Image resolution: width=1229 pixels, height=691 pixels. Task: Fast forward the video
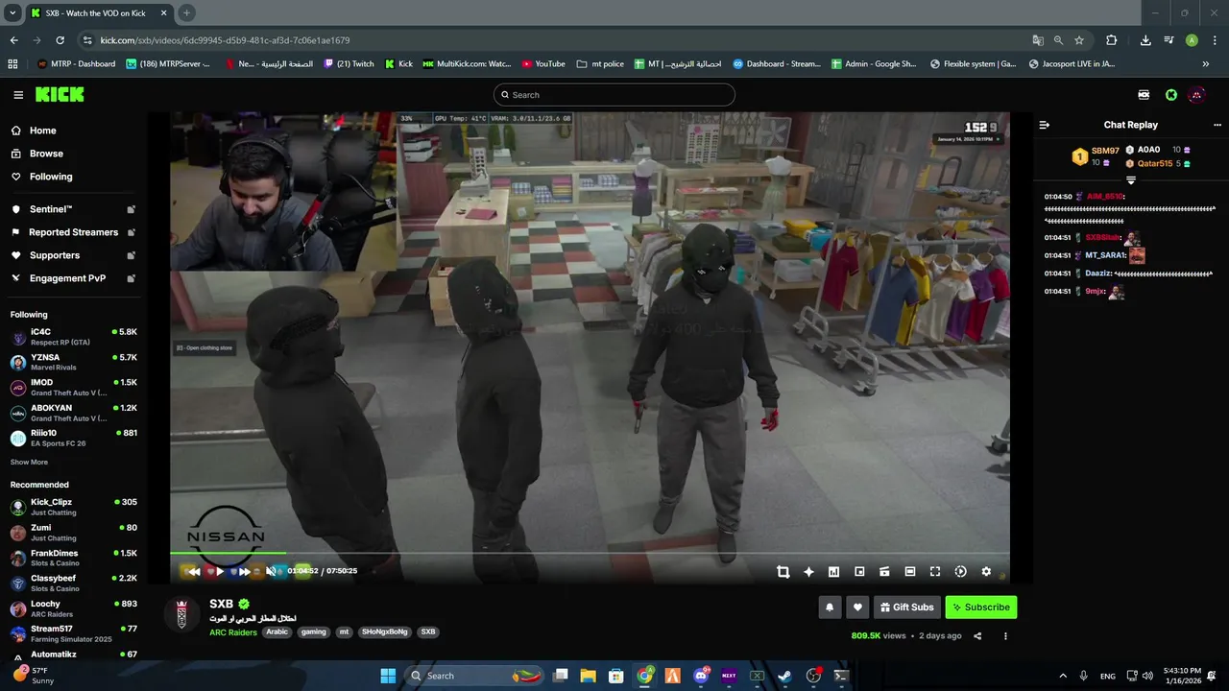pos(245,571)
